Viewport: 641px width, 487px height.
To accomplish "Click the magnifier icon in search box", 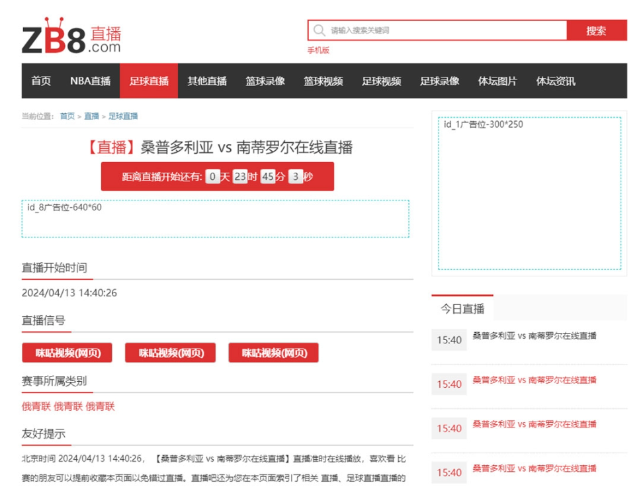I will (320, 30).
